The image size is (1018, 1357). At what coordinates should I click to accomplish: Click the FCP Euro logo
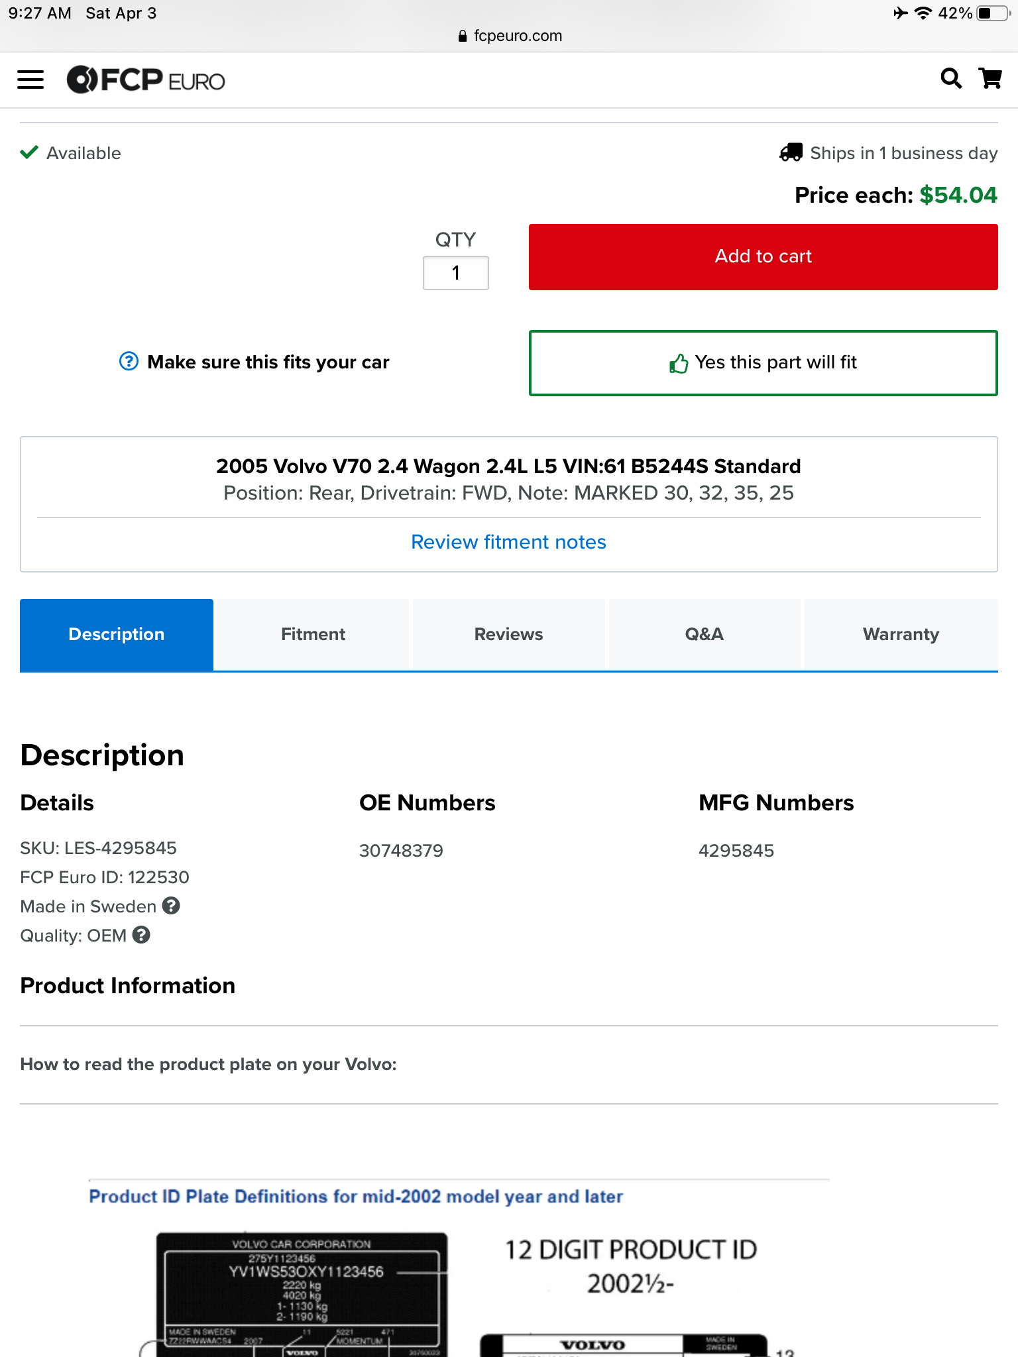tap(146, 80)
